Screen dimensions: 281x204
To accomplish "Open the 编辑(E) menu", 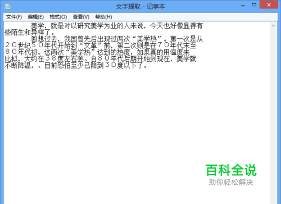I will tap(35, 17).
